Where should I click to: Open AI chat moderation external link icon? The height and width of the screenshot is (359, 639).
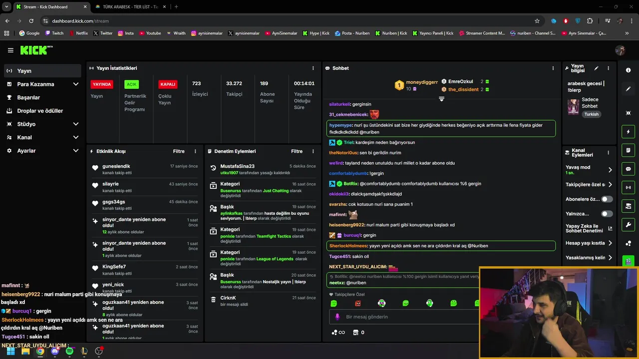coord(610,229)
